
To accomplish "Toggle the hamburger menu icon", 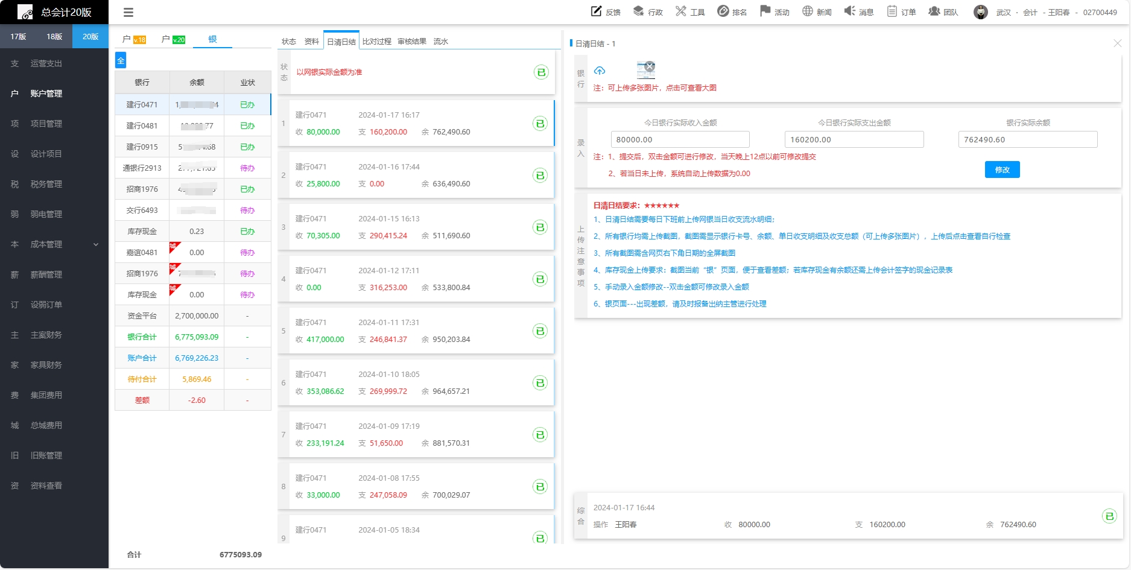I will coord(128,12).
